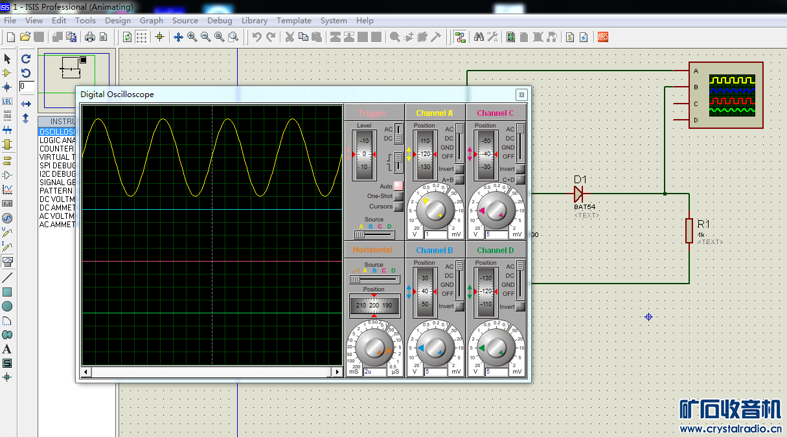Click the Pan/Center view arrows icon
Viewport: 787px width, 437px height.
[178, 37]
